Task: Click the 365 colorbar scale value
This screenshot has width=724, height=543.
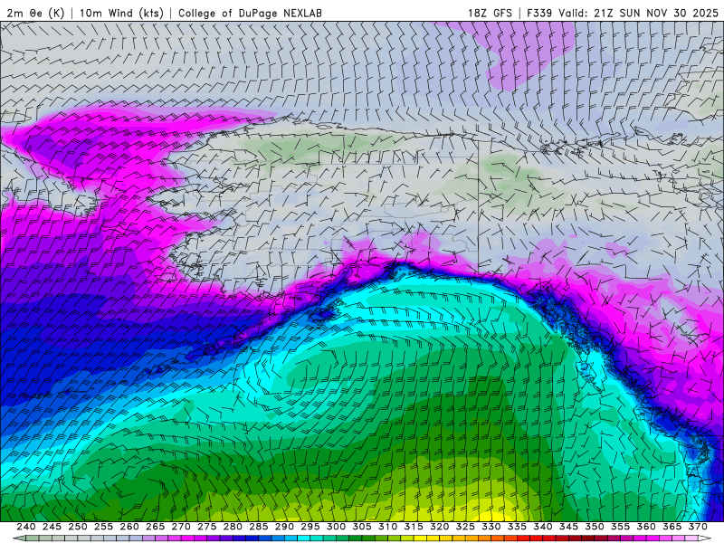Action: (x=672, y=527)
